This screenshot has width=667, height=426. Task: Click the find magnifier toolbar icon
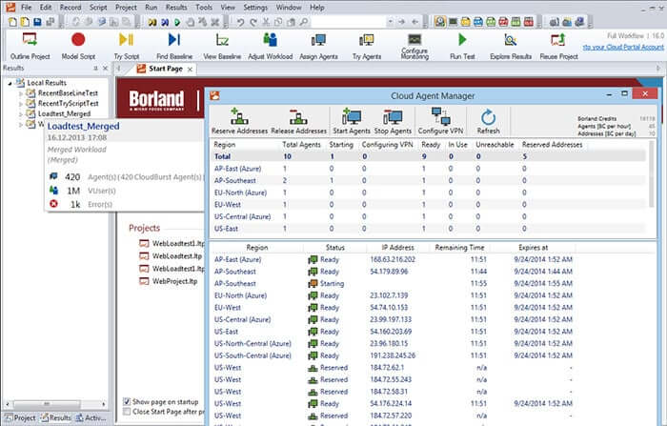(304, 22)
